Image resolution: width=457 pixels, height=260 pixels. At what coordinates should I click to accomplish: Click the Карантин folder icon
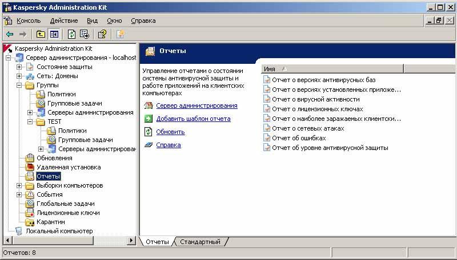point(30,222)
